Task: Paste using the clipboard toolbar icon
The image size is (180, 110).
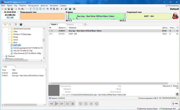Action: [x=22, y=9]
